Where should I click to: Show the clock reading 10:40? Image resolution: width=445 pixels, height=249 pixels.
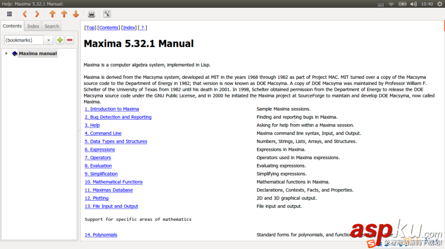tap(427, 4)
